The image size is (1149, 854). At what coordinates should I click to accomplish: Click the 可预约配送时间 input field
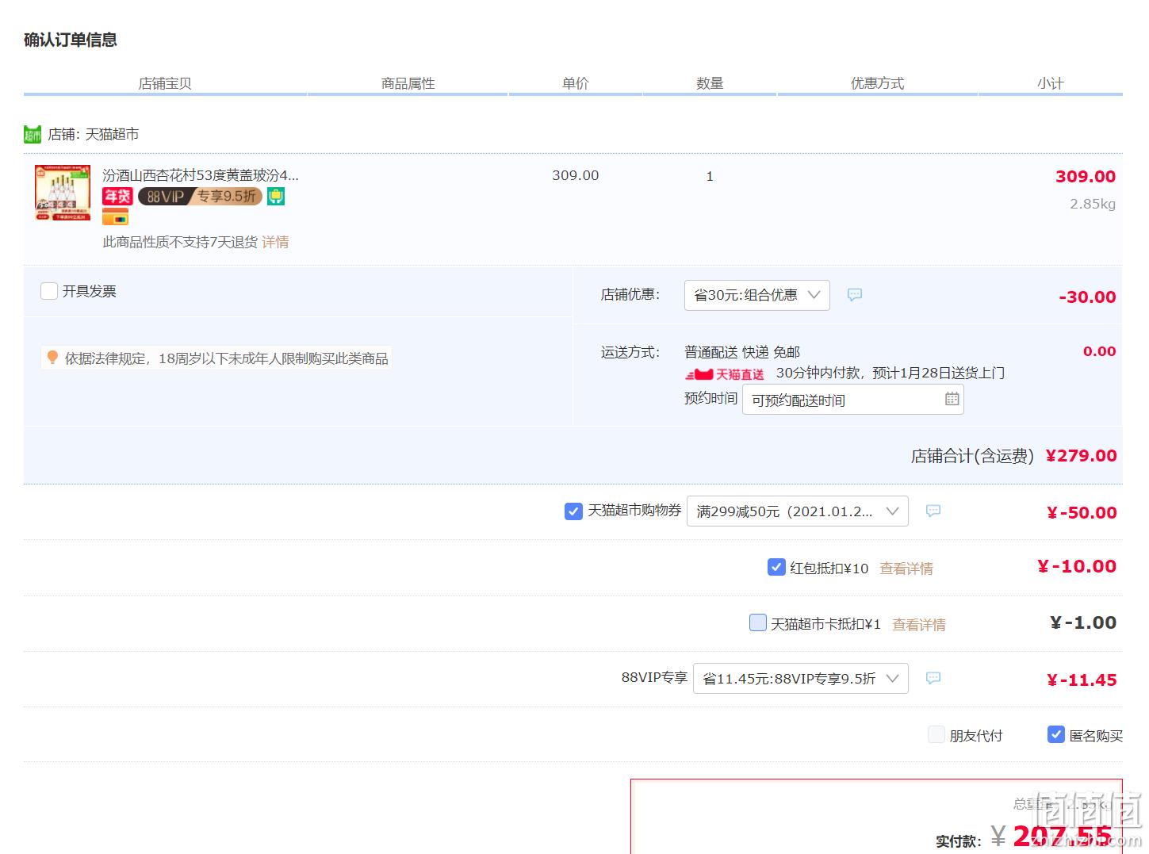[x=853, y=400]
